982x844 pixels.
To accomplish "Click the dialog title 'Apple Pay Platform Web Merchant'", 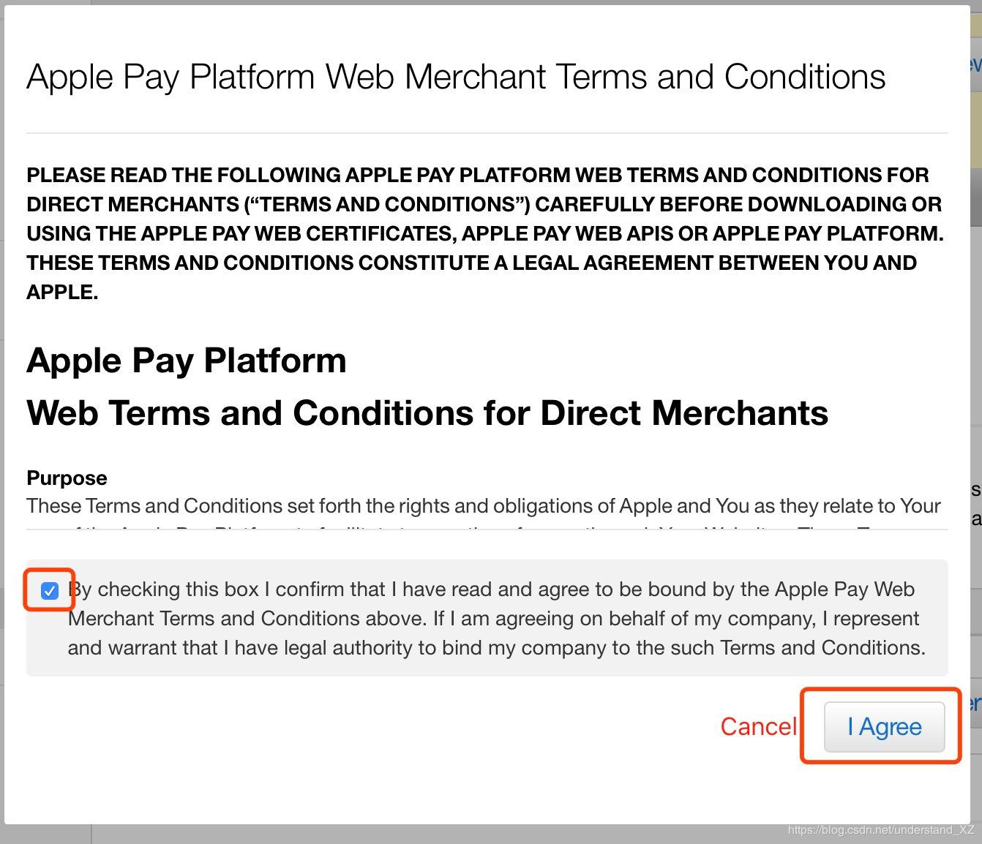I will pyautogui.click(x=455, y=78).
